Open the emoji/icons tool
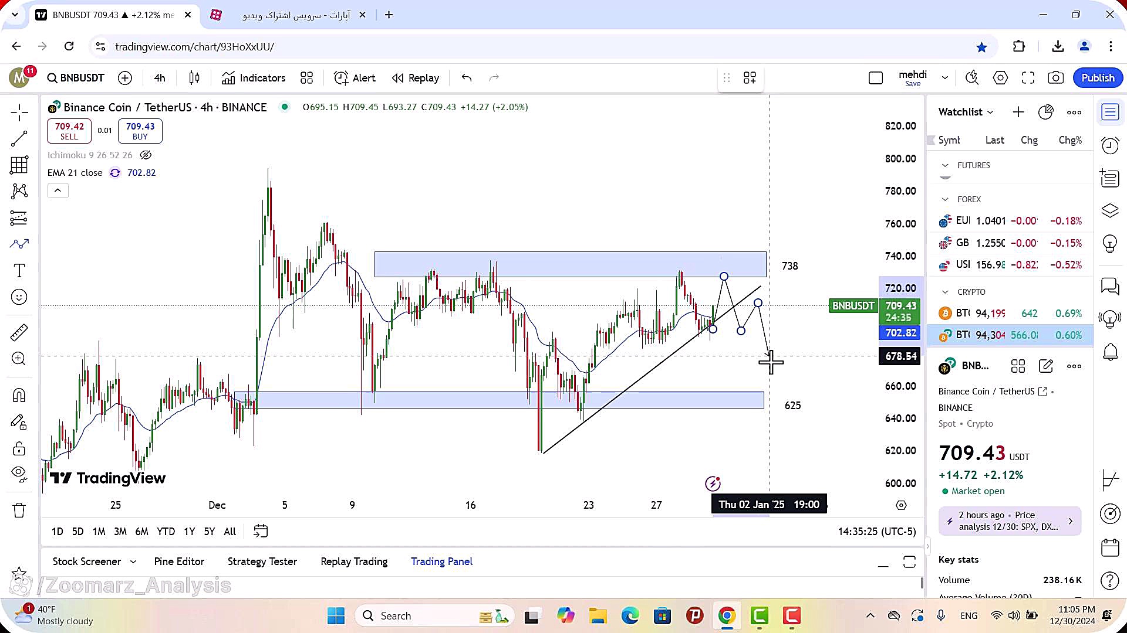This screenshot has width=1127, height=633. (x=19, y=297)
